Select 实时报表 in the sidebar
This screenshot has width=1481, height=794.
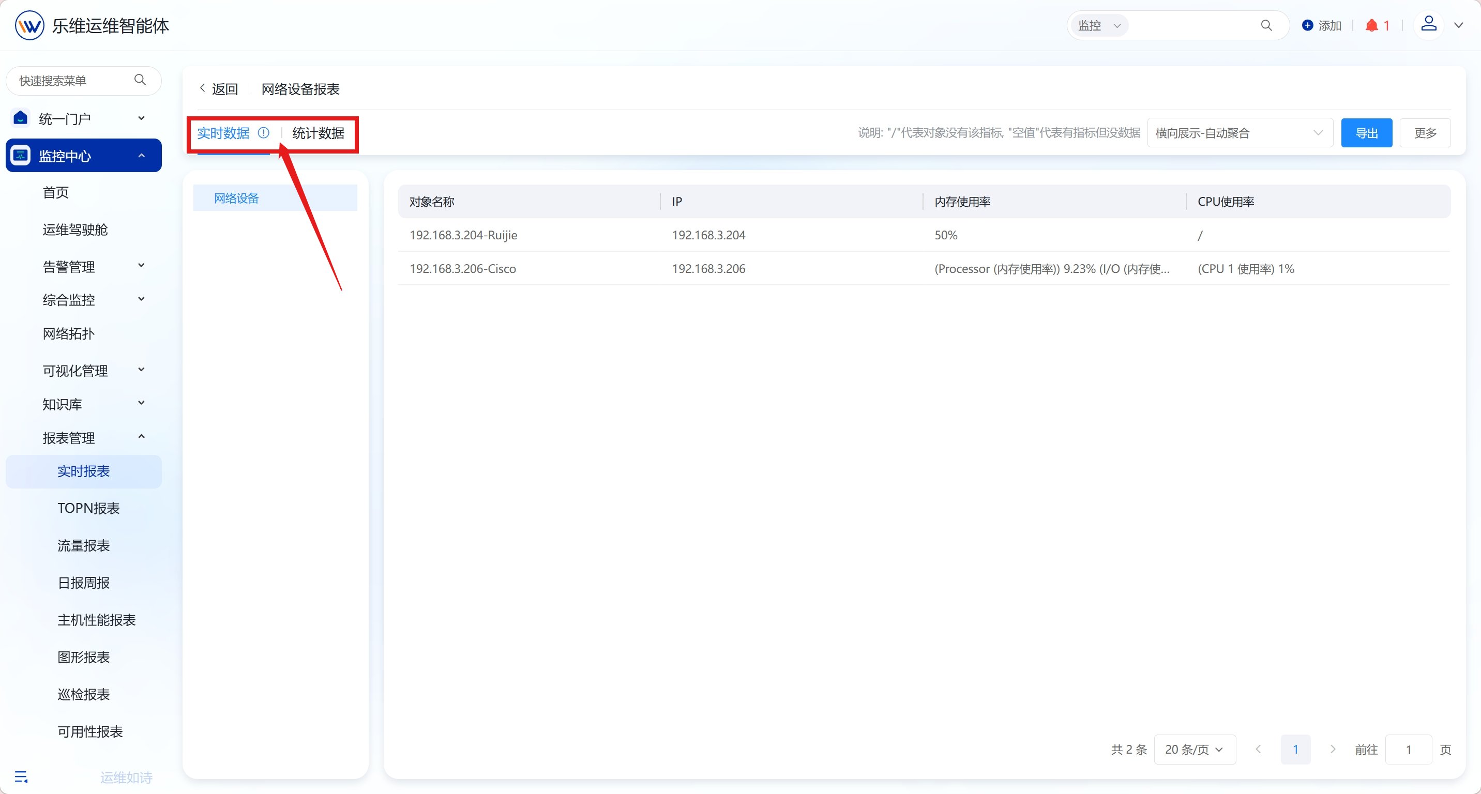[83, 471]
